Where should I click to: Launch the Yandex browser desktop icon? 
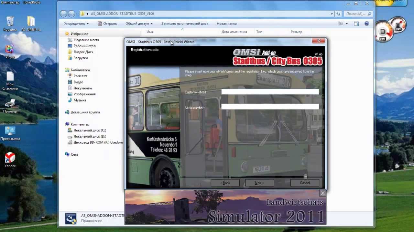(10, 160)
